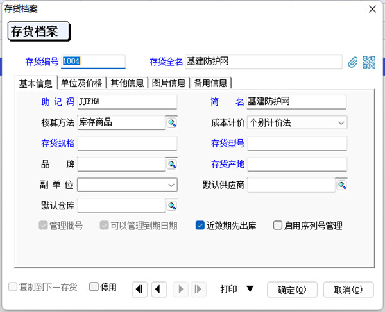Click the 存货编号 label
385x312 pixels.
42,62
